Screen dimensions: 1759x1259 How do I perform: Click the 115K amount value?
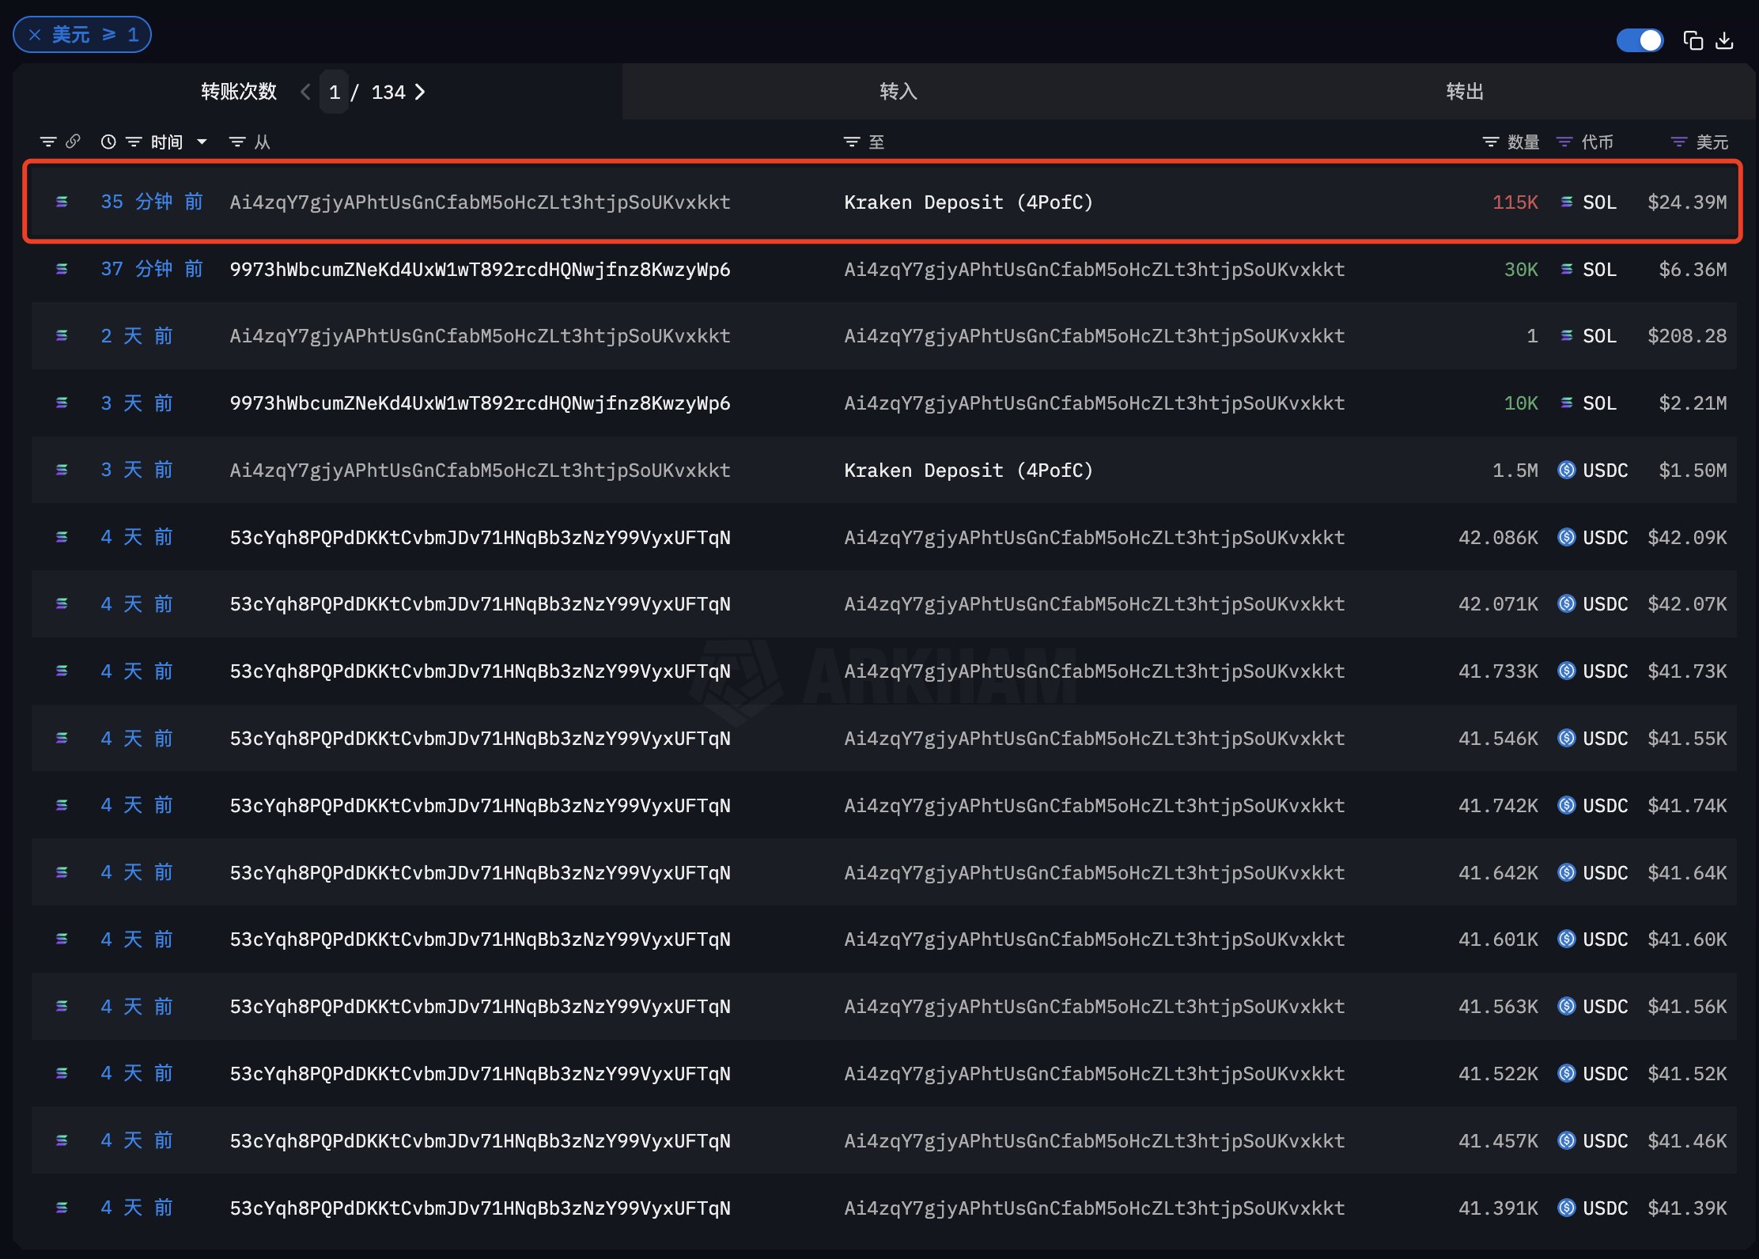[x=1515, y=202]
